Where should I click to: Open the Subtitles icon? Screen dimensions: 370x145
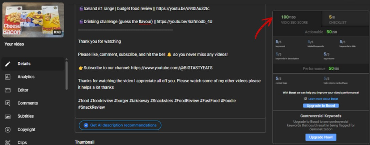point(8,117)
